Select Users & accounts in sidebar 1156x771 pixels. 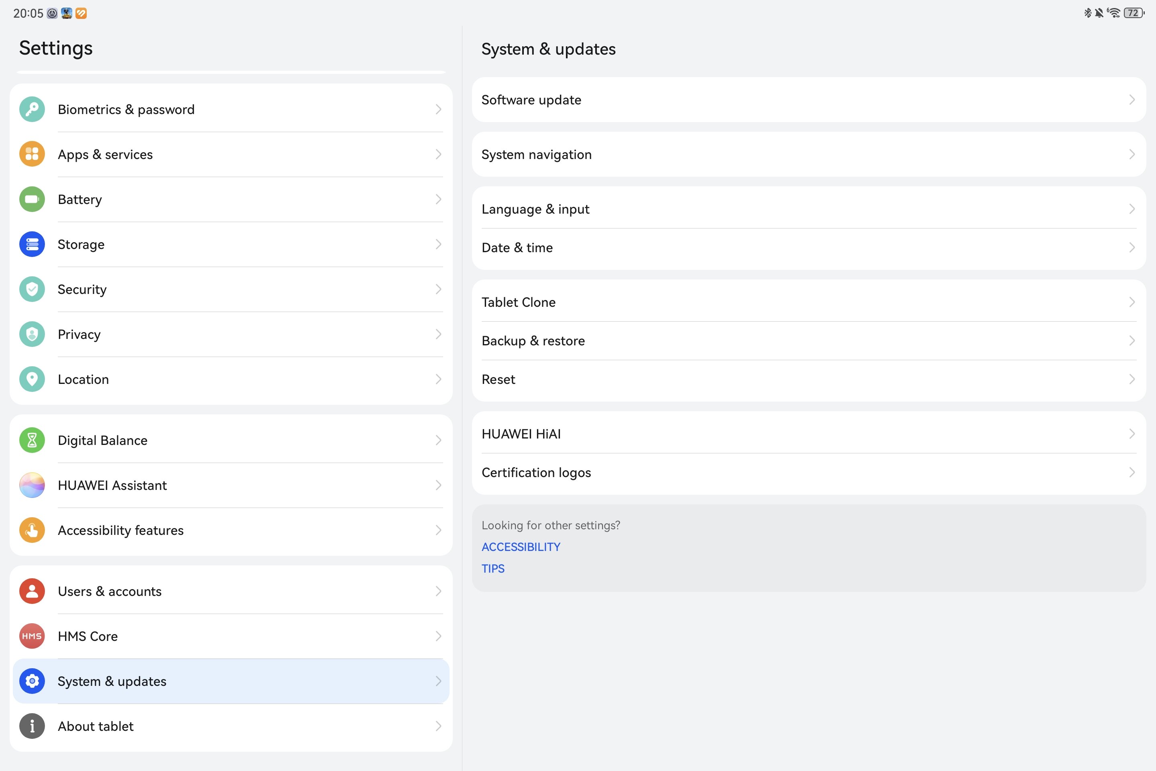click(231, 591)
